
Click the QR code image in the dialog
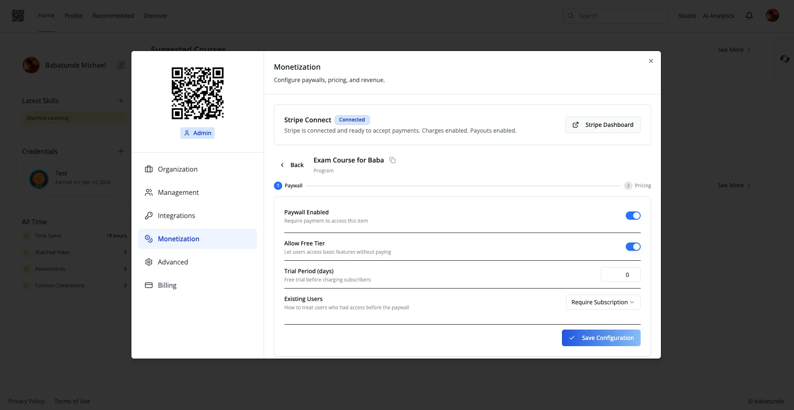(198, 93)
